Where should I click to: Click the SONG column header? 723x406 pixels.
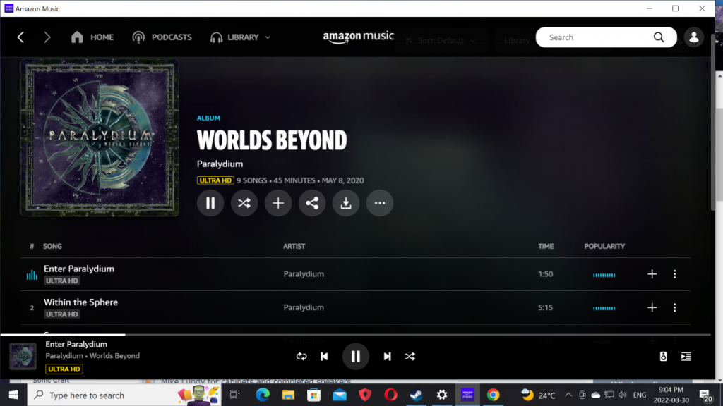52,246
